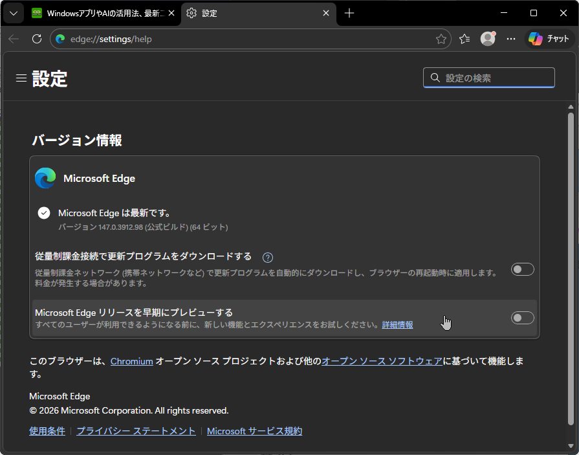This screenshot has height=455, width=579.
Task: Click the vertical scrollbar thumb
Action: 571,270
